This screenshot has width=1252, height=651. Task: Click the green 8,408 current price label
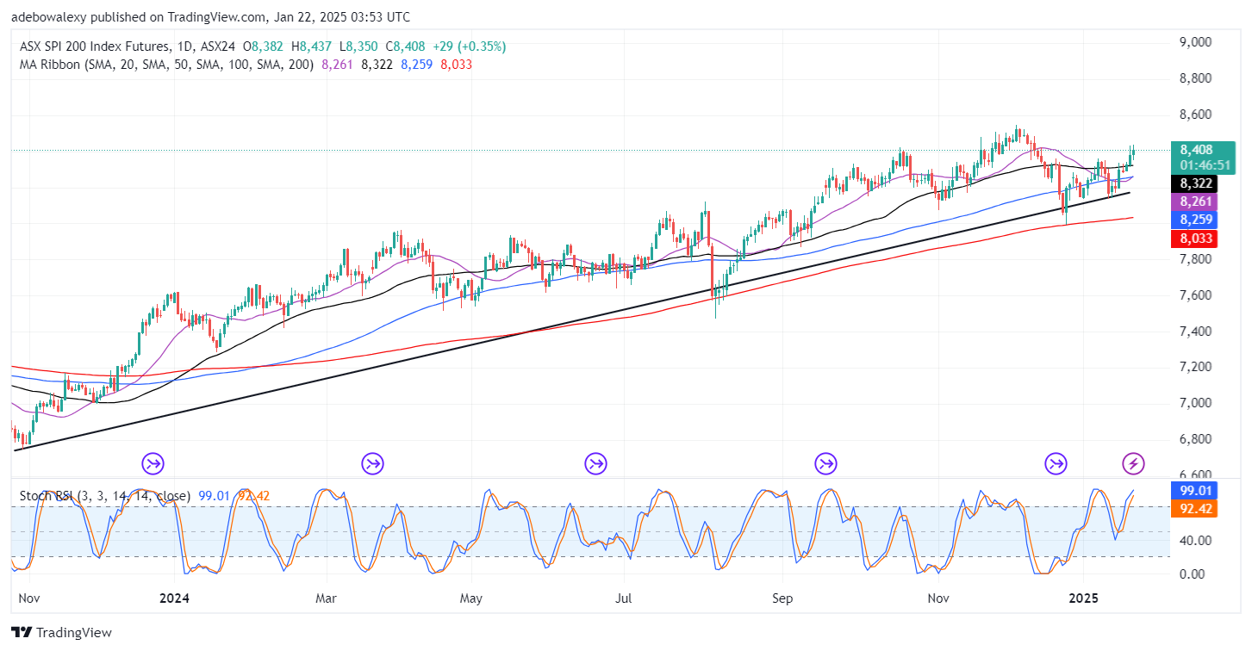click(x=1196, y=149)
